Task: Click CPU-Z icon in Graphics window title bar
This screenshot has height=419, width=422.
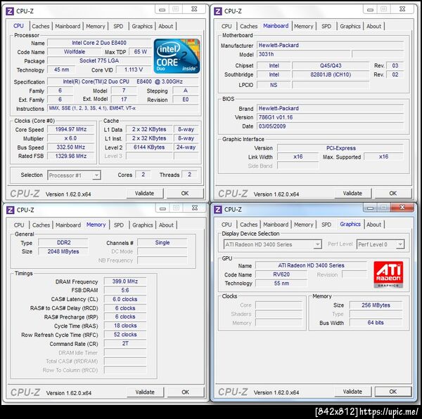Action: 218,209
